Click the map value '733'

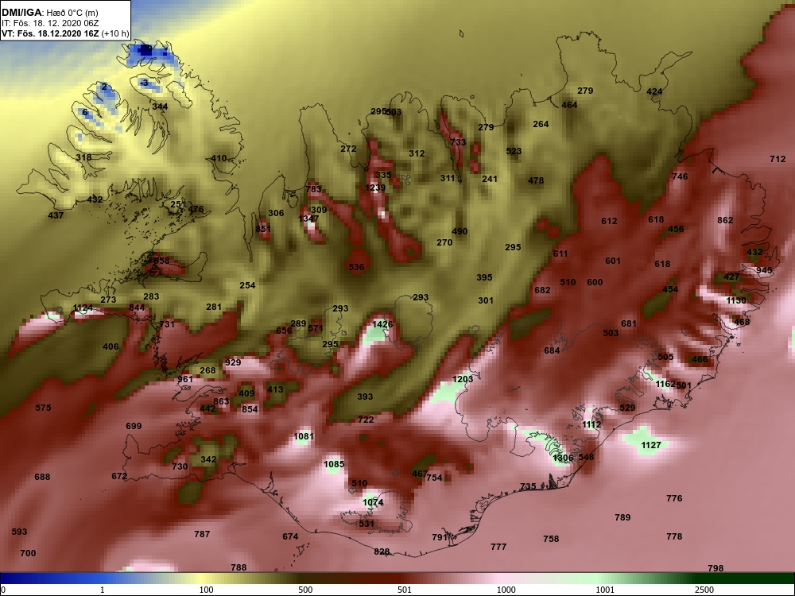coord(458,142)
